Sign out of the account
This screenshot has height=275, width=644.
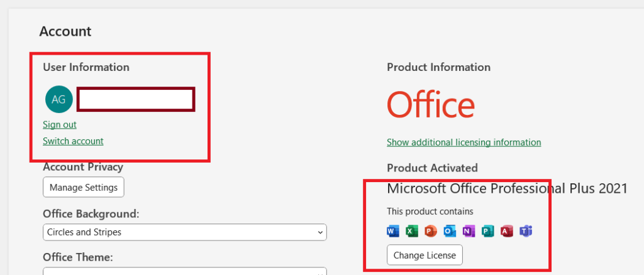click(x=60, y=124)
